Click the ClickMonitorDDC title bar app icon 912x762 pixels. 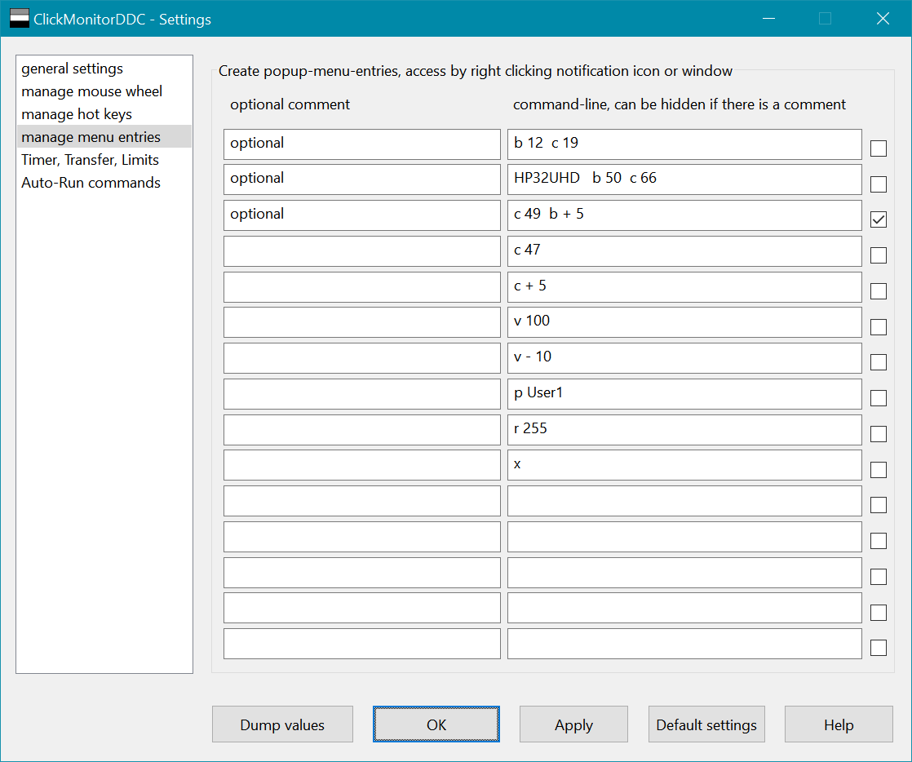(20, 18)
